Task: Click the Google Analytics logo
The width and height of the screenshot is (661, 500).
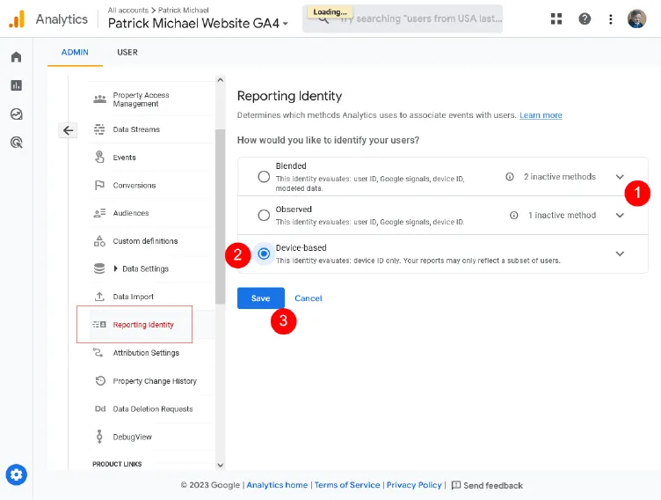Action: [x=17, y=19]
